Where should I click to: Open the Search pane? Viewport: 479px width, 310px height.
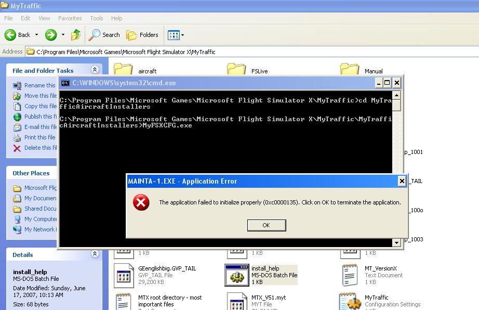(x=104, y=35)
